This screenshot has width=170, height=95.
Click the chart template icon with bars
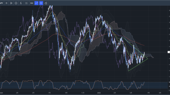(26, 3)
